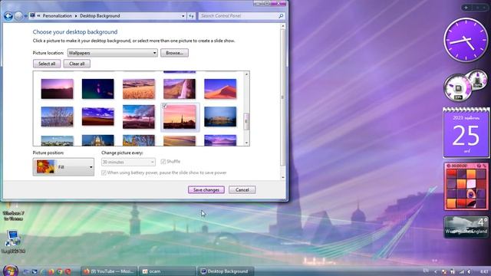Select purple sunset over dark hills wallpaper
Screen dimensions: 491x276
click(x=57, y=89)
